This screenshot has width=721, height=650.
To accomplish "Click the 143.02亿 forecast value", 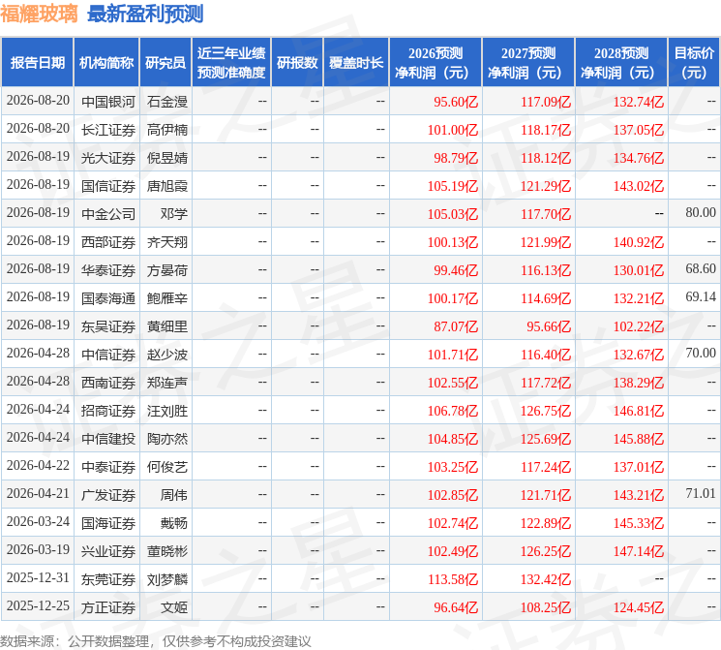I will coord(639,186).
